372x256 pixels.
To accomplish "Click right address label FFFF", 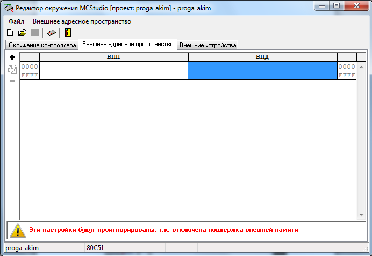I will click(x=347, y=75).
